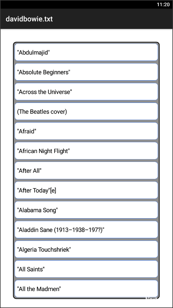Tap the clock in the status bar
The image size is (173, 308).
(163, 4)
